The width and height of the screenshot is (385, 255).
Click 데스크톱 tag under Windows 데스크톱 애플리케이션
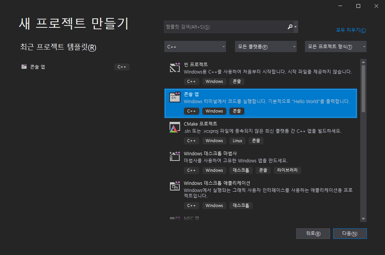[x=241, y=205]
